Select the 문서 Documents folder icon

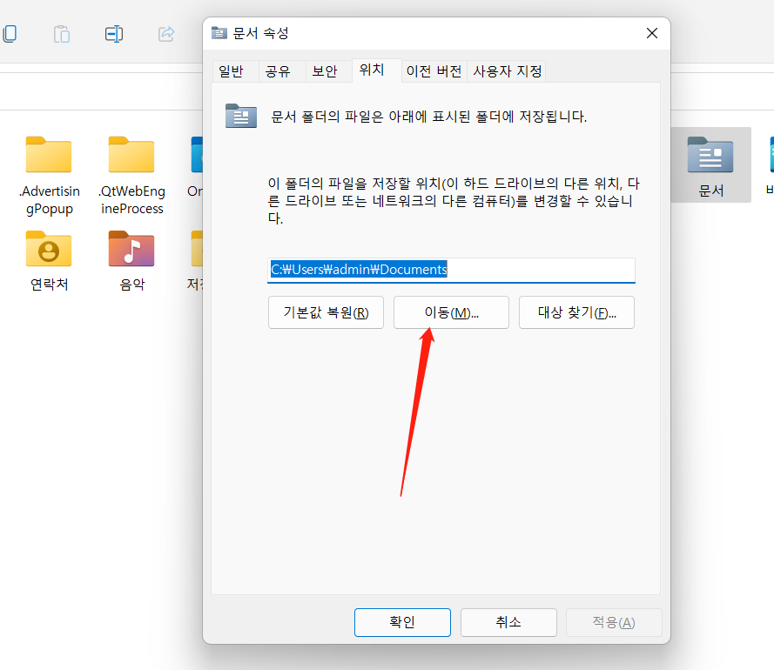coord(710,161)
